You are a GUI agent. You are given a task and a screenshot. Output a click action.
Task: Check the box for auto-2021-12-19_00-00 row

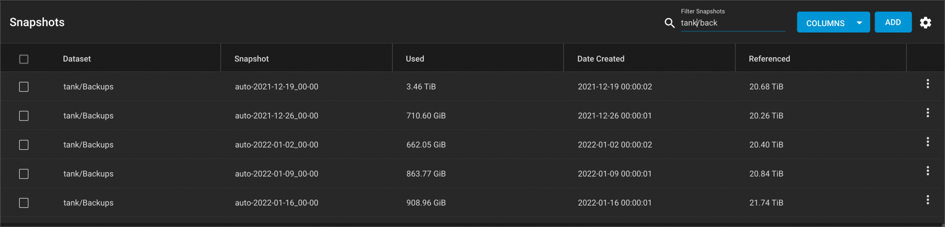[x=24, y=87]
